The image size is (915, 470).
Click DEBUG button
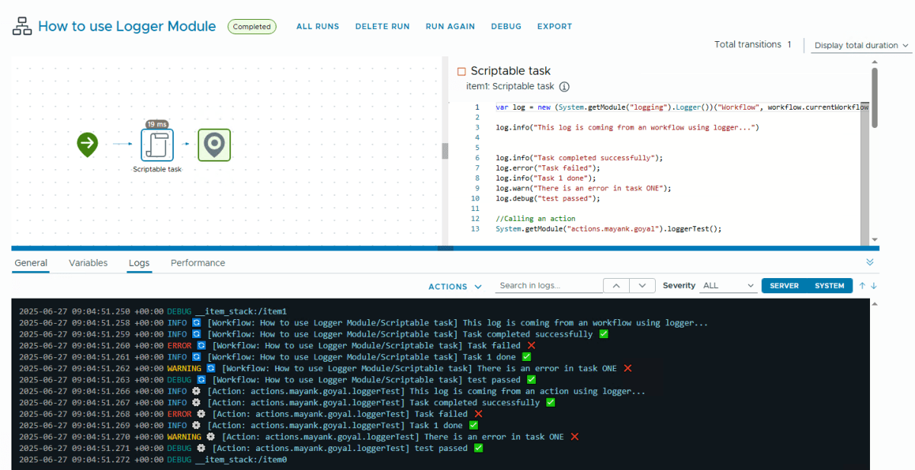(x=506, y=27)
